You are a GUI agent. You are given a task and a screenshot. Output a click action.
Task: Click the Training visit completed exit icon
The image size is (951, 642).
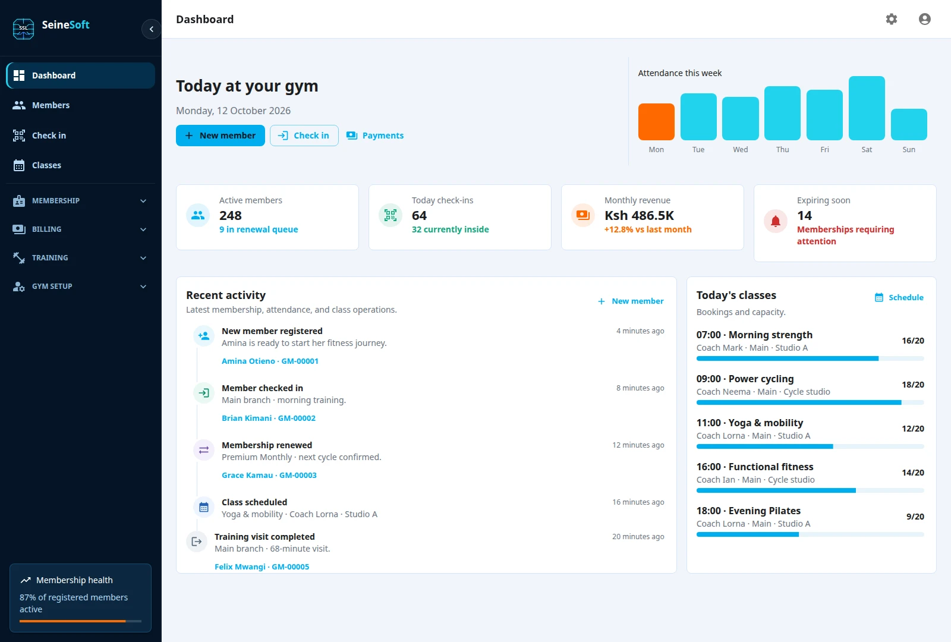point(197,542)
